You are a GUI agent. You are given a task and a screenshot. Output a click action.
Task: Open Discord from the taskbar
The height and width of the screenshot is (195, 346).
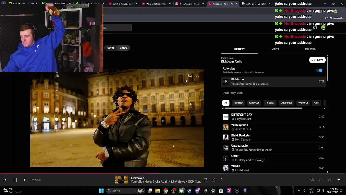pos(197,191)
